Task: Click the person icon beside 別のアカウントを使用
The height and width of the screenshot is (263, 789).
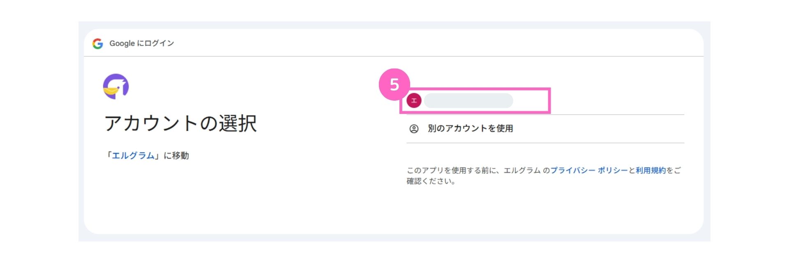Action: [414, 129]
